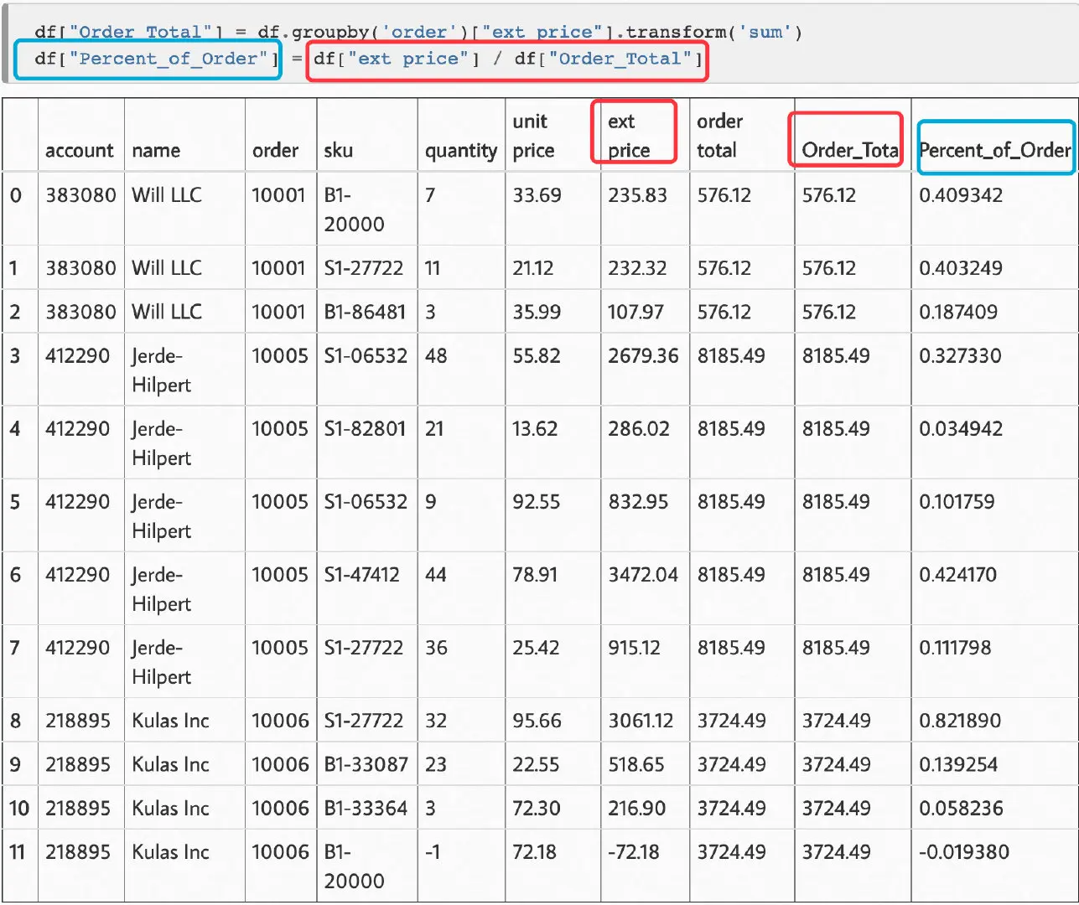This screenshot has width=1079, height=905.
Task: Click the unit price 33.69
Action: pyautogui.click(x=537, y=195)
